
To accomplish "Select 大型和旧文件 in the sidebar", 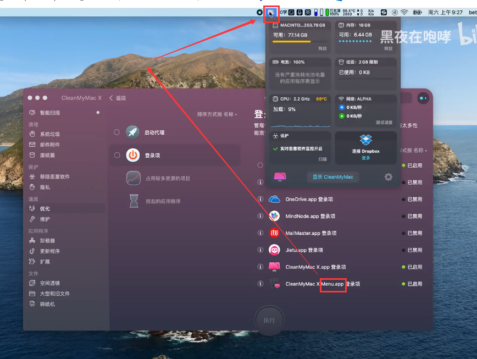I will coord(54,294).
